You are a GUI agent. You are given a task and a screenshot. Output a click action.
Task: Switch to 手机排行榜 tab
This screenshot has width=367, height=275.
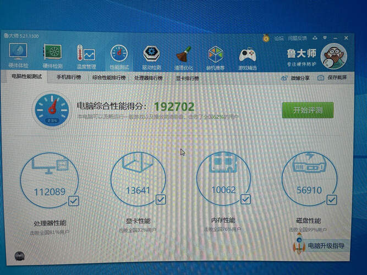(69, 77)
